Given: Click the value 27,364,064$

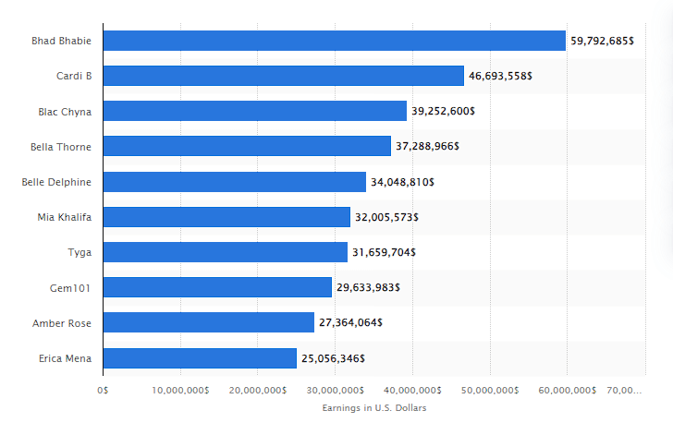Looking at the screenshot, I should click(x=350, y=322).
